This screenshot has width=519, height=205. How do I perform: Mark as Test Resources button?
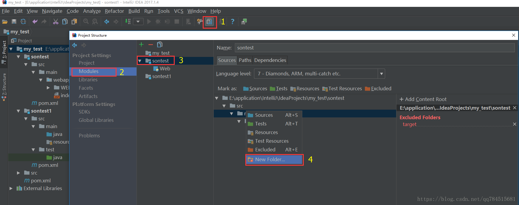[x=342, y=88]
